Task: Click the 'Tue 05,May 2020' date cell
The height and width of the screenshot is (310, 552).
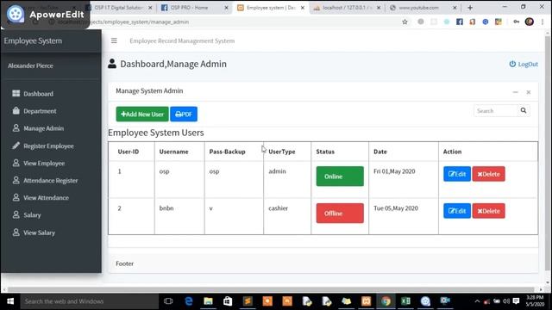Action: (396, 208)
